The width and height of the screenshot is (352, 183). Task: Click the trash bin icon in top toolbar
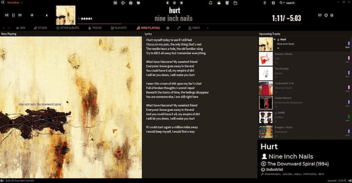(227, 3)
